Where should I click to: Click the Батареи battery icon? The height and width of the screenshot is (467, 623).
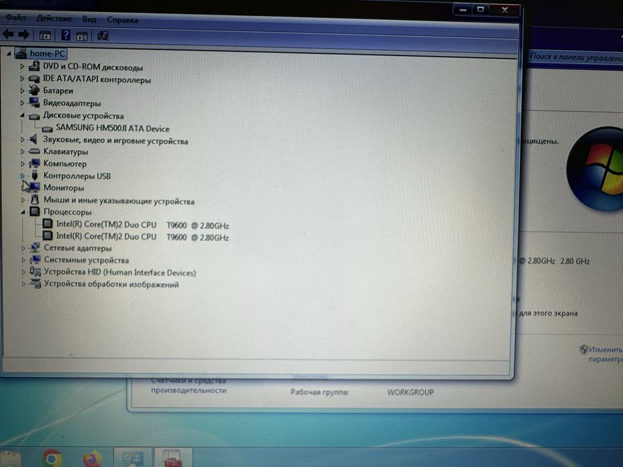[34, 90]
